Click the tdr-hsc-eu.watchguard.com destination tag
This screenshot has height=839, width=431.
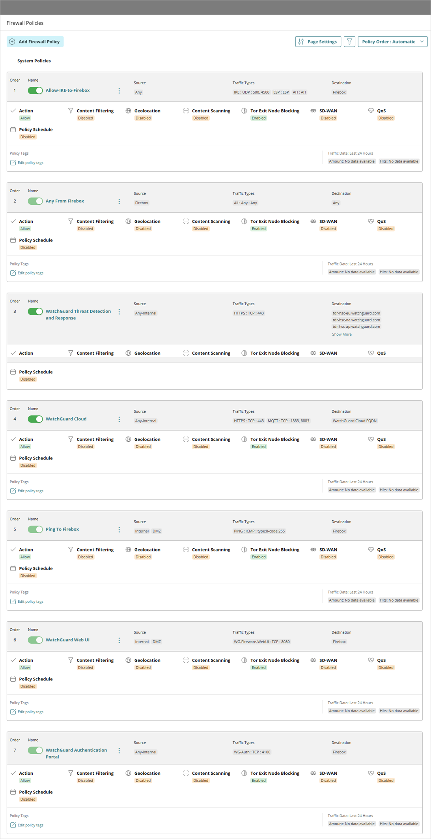pyautogui.click(x=356, y=313)
